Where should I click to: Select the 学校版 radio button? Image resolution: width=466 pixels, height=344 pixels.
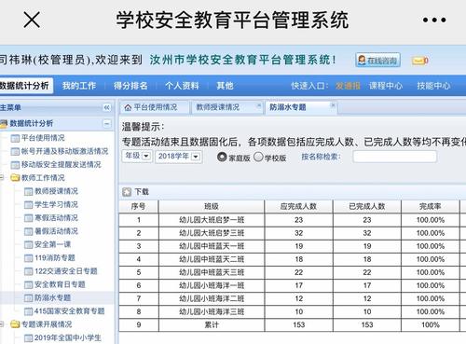[258, 157]
